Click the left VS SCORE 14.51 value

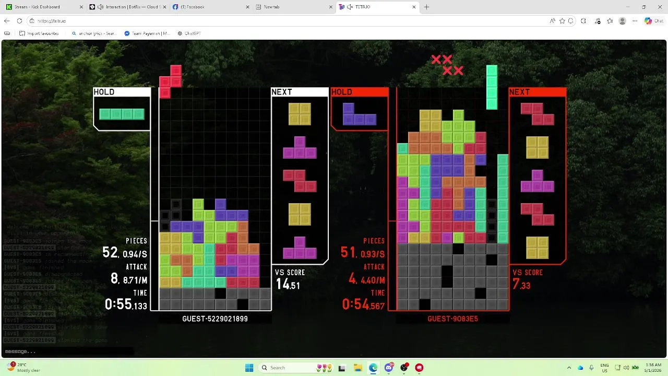tap(288, 284)
